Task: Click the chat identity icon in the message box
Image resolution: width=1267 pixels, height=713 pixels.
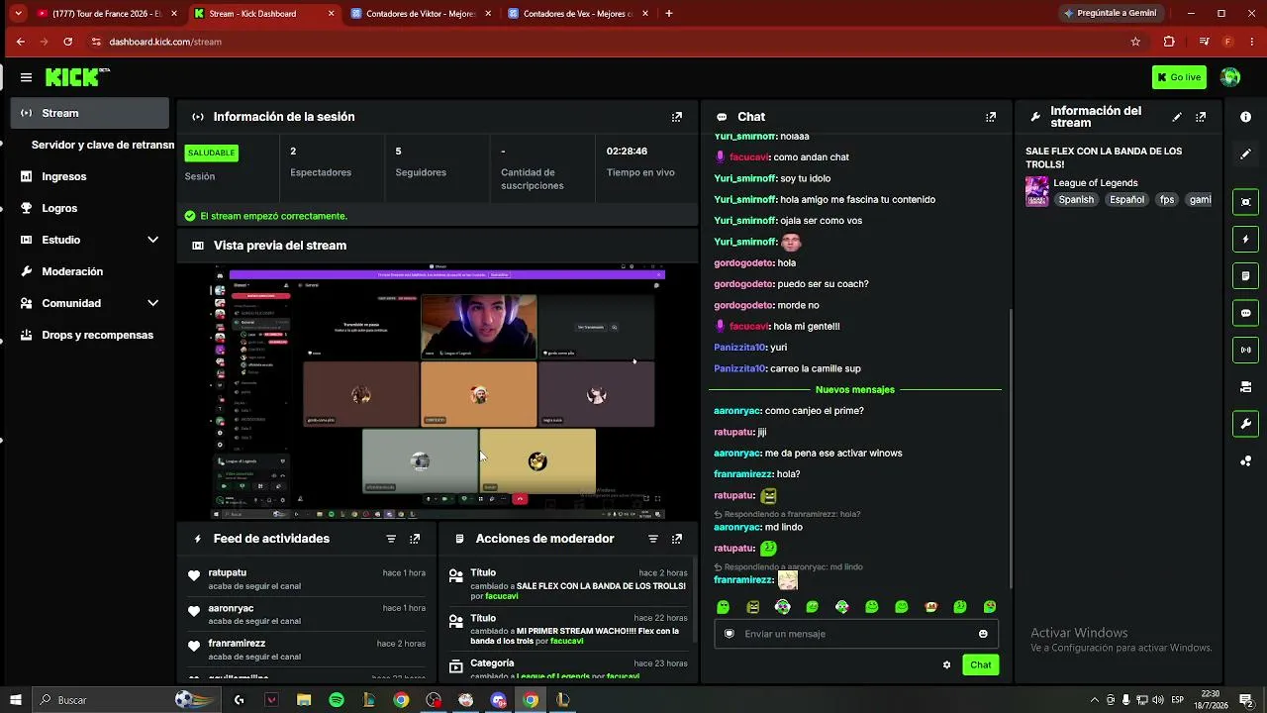Action: (x=730, y=634)
